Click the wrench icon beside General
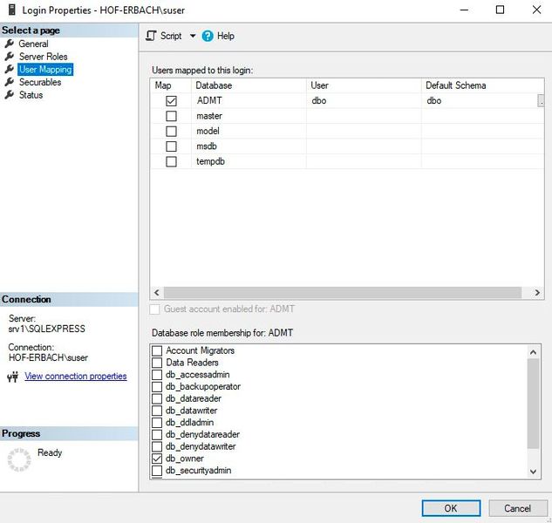Viewport: 552px width, 523px height. tap(10, 44)
